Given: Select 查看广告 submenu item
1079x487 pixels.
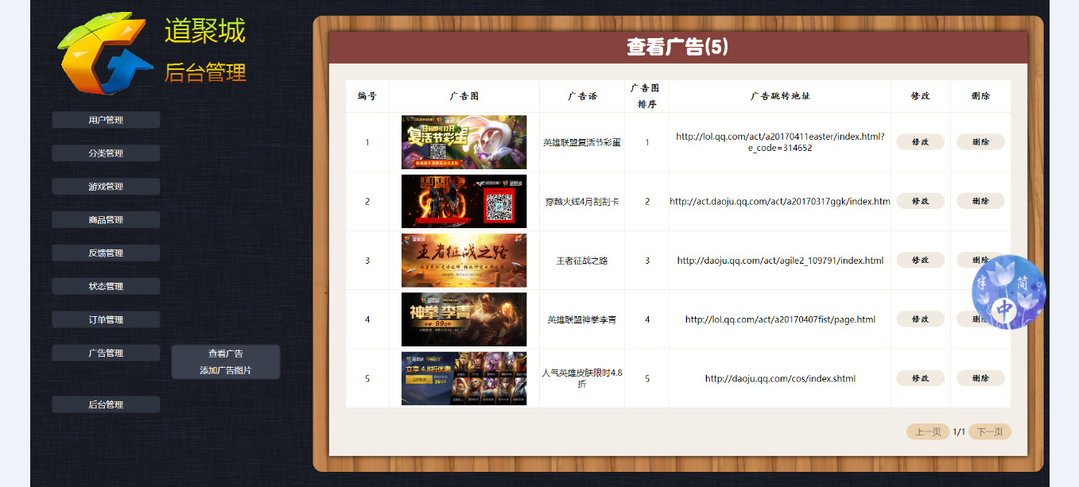Looking at the screenshot, I should click(x=226, y=354).
